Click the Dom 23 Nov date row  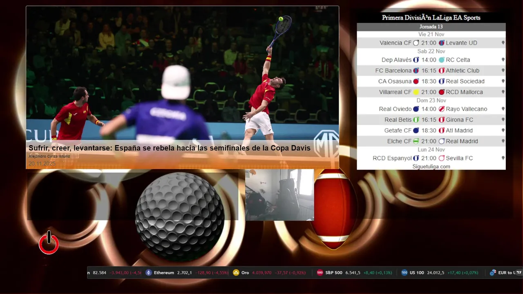pos(431,100)
